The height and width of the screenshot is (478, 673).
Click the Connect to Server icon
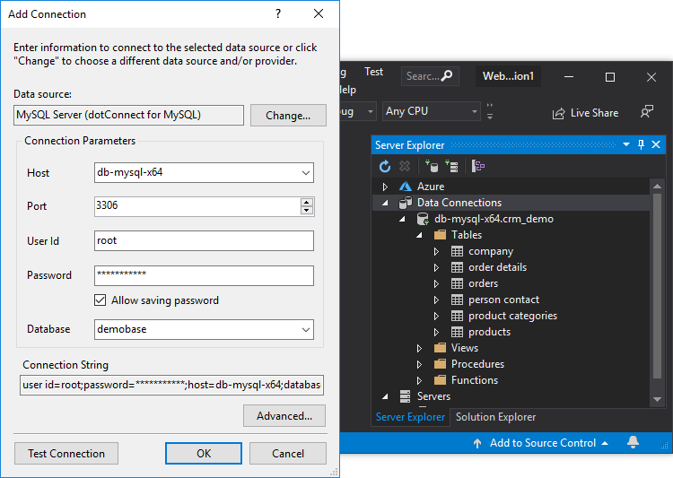(451, 166)
